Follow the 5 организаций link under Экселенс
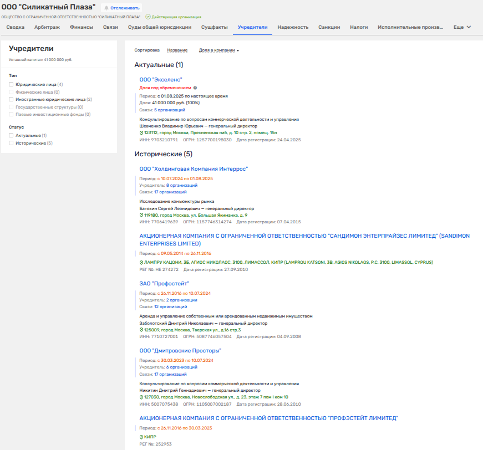Screen dimensions: 483x450 [x=169, y=110]
